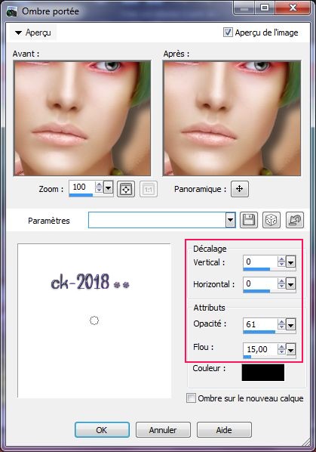Open help with the Aide button
This screenshot has height=452, width=316.
coord(224,430)
